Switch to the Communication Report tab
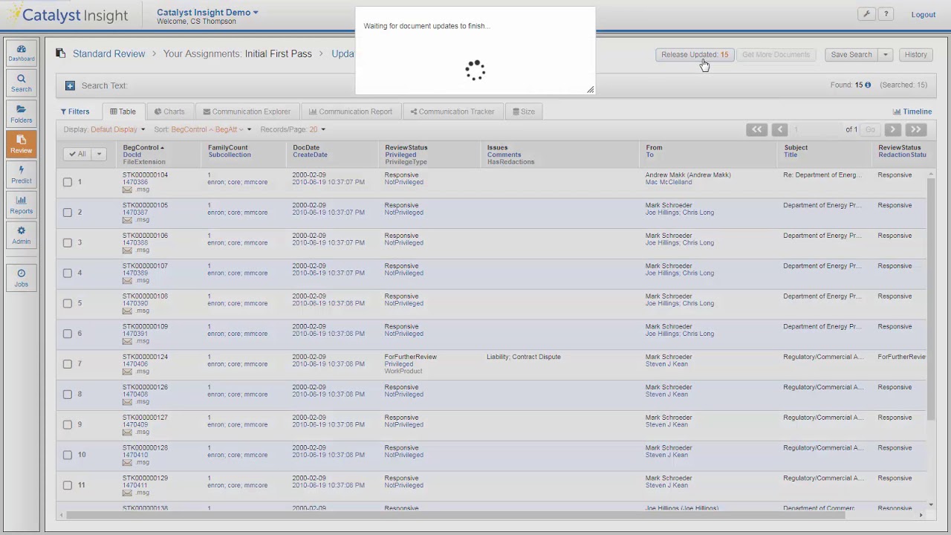Viewport: 951px width, 535px height. (351, 111)
